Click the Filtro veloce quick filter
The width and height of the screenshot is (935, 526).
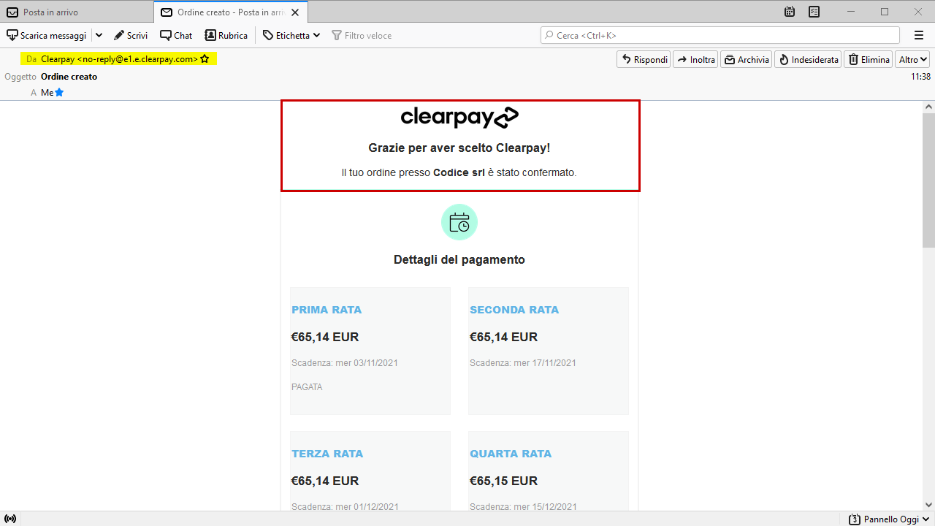362,35
